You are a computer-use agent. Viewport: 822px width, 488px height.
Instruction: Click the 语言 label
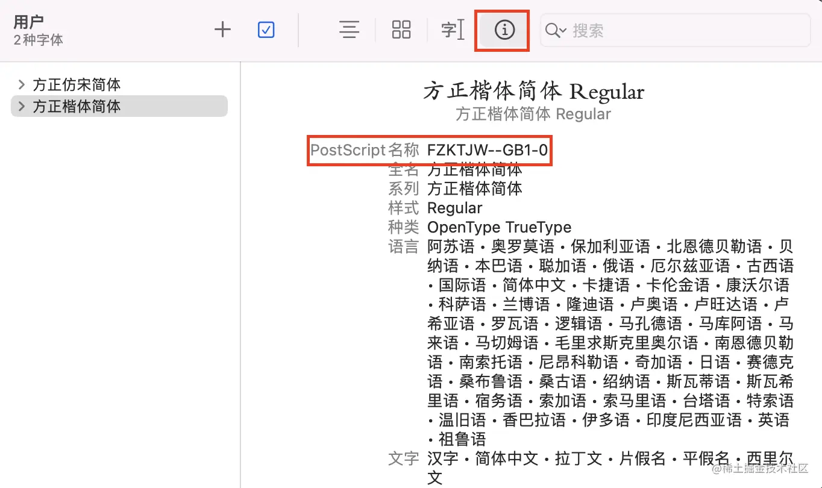(403, 246)
